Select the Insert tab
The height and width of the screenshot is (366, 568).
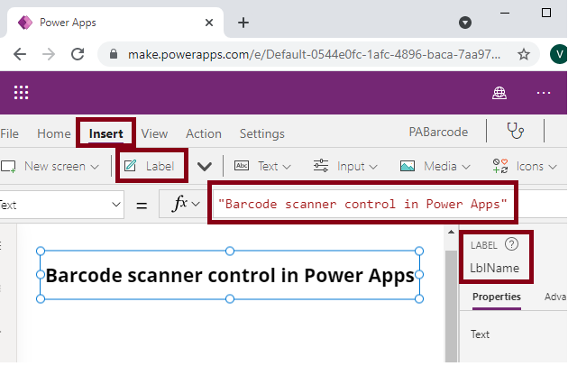[x=105, y=133]
